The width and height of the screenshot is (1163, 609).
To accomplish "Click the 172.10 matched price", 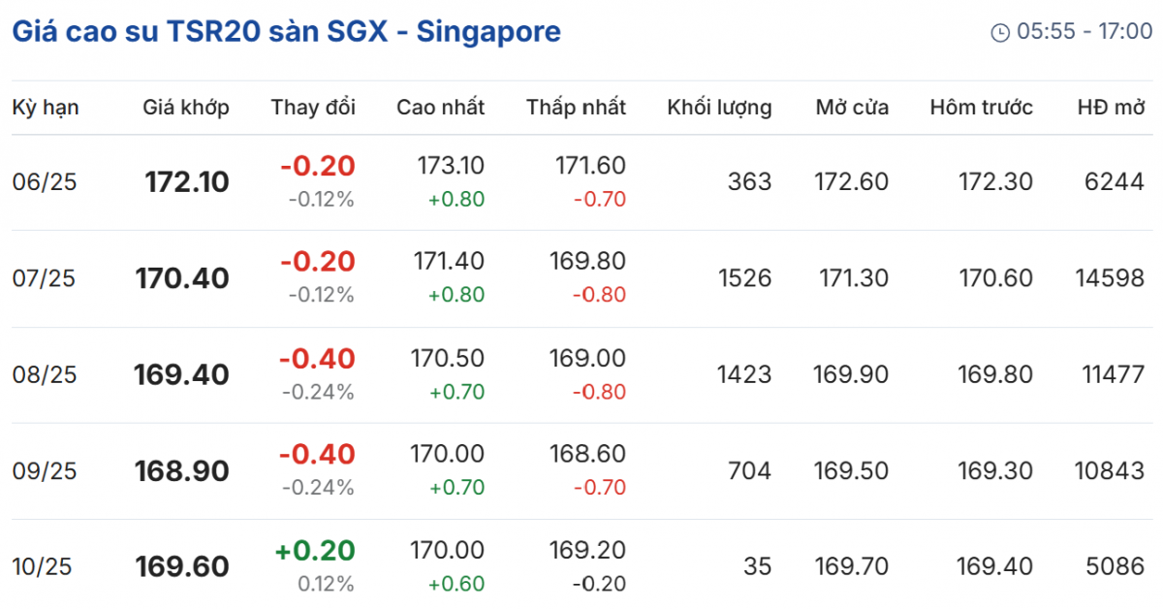I will [187, 181].
